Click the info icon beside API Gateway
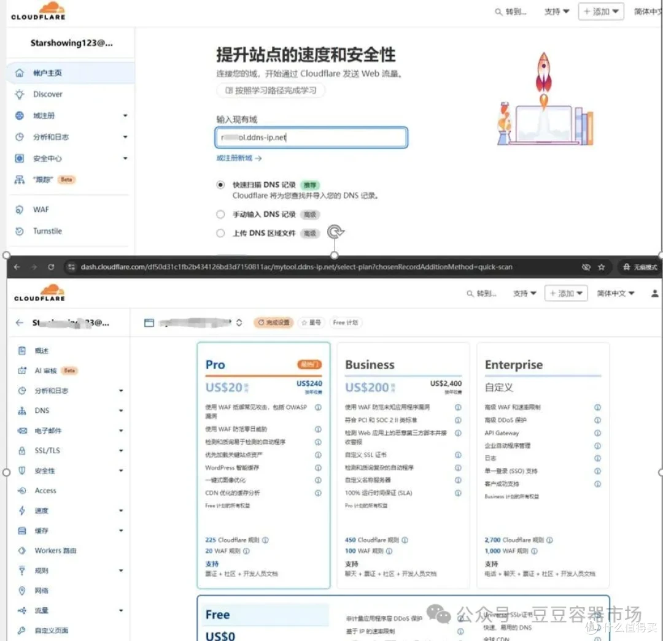 pyautogui.click(x=597, y=433)
